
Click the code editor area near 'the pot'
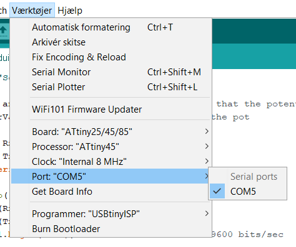230,117
